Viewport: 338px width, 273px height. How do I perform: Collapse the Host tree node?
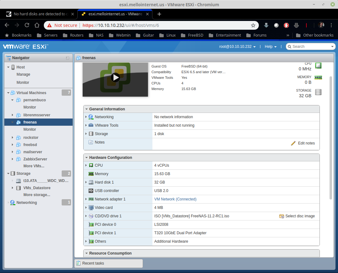(x=8, y=67)
